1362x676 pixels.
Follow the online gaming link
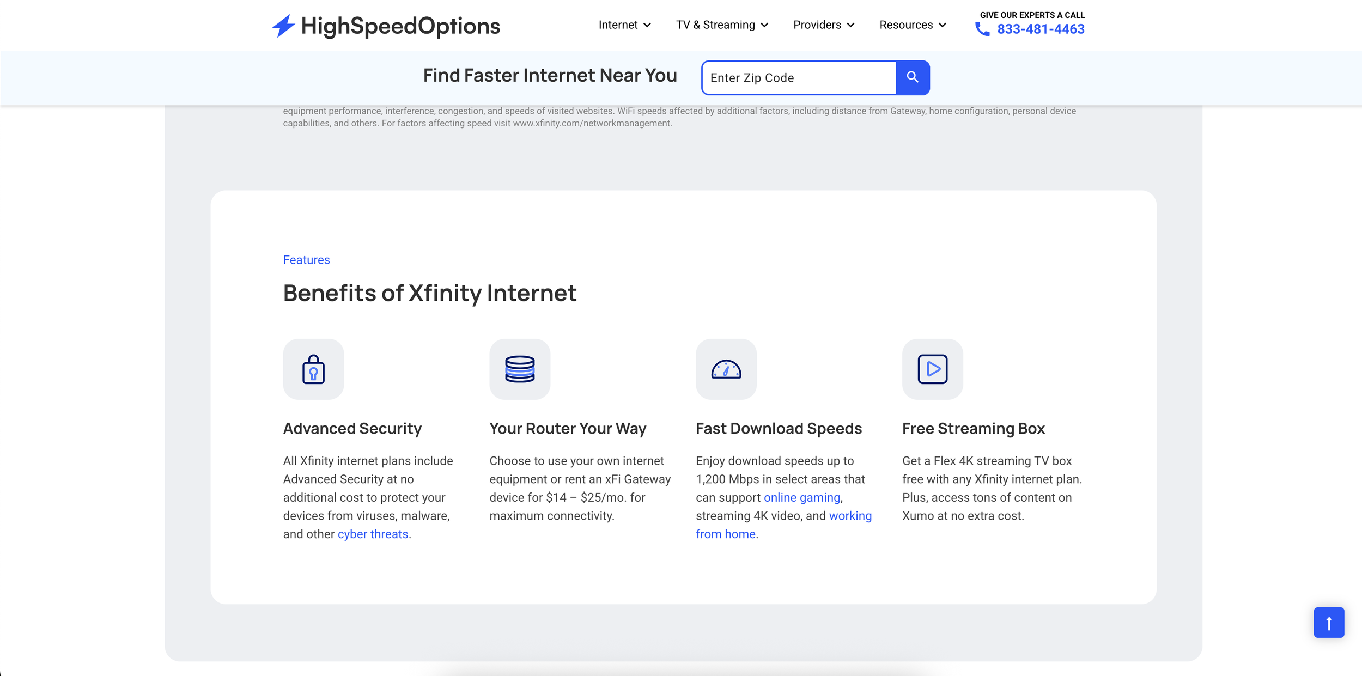click(x=801, y=497)
